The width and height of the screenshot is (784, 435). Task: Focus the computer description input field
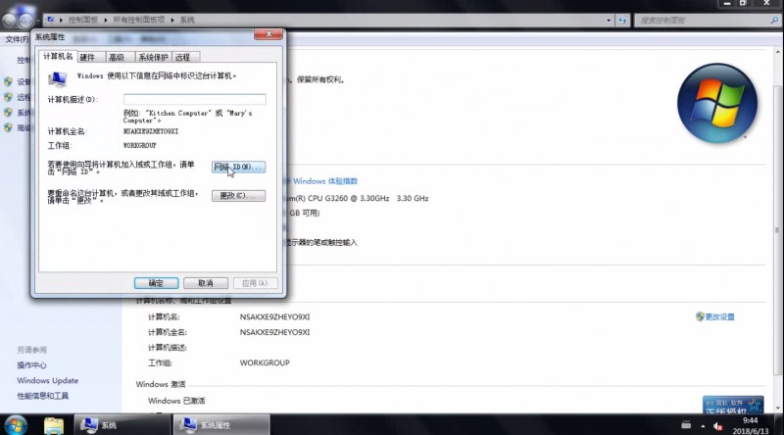194,99
